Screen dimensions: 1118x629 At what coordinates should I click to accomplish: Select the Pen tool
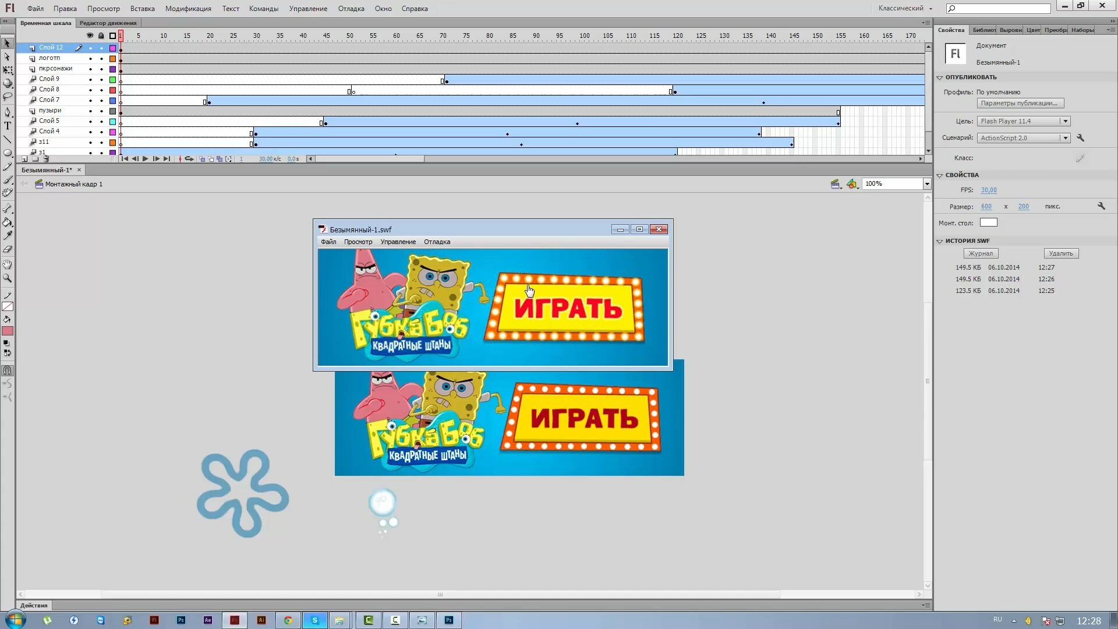[x=7, y=112]
